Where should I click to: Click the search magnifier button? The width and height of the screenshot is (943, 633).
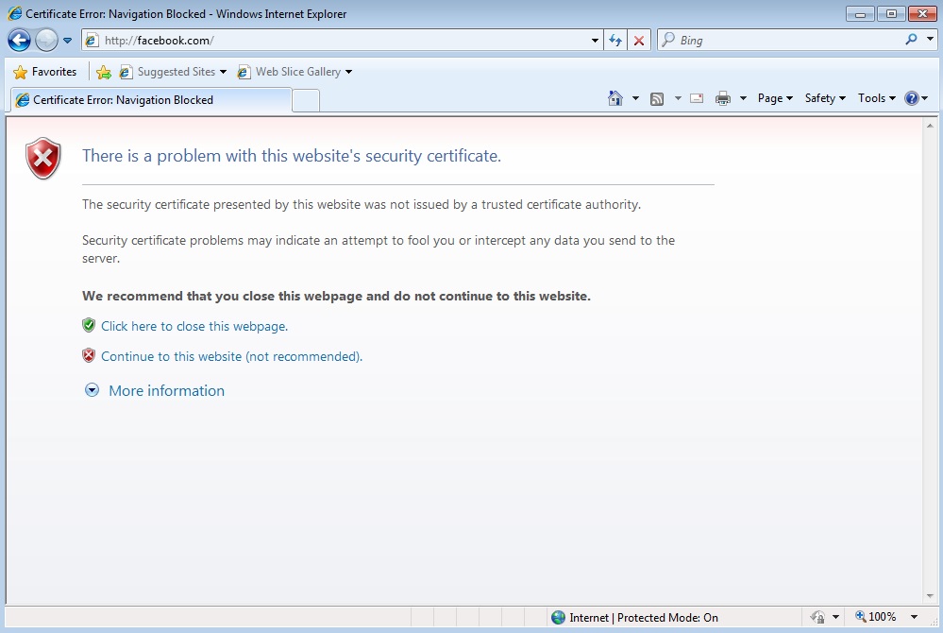911,40
